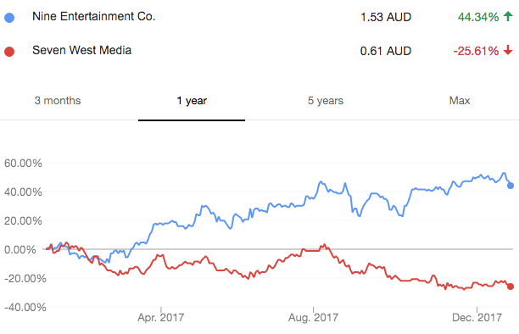Click the 60.00% y-axis label
This screenshot has height=334, width=519.
click(x=23, y=164)
